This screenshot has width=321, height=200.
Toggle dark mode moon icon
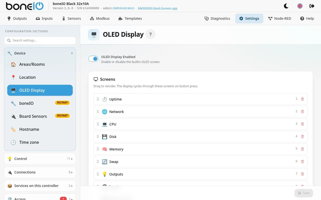pos(286,6)
